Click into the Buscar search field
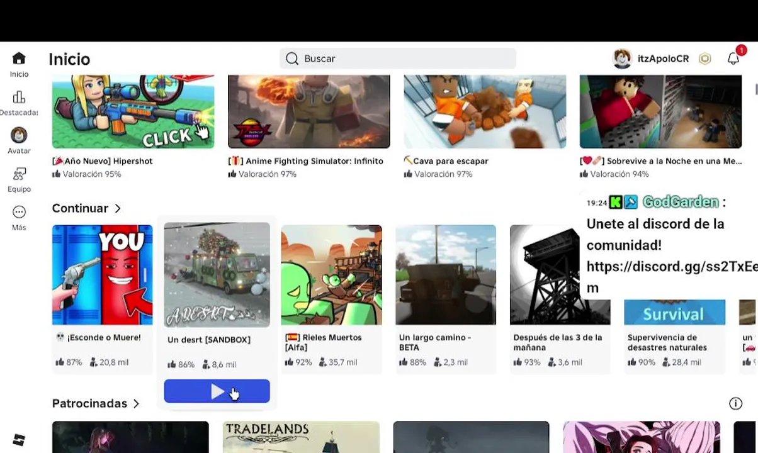This screenshot has width=758, height=453. tap(398, 59)
